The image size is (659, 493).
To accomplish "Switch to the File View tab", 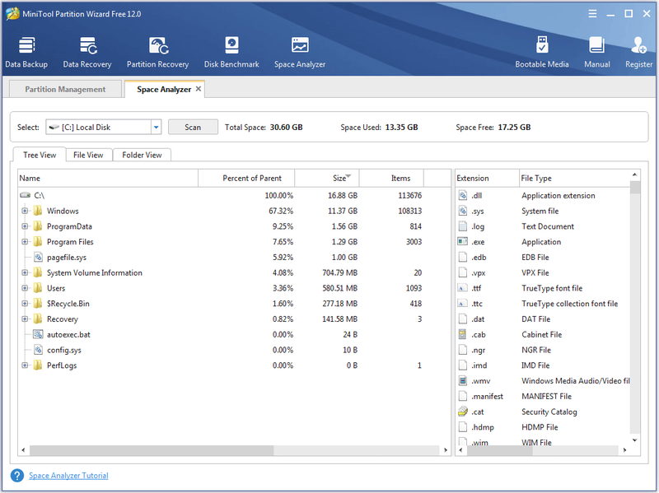I will (x=88, y=155).
